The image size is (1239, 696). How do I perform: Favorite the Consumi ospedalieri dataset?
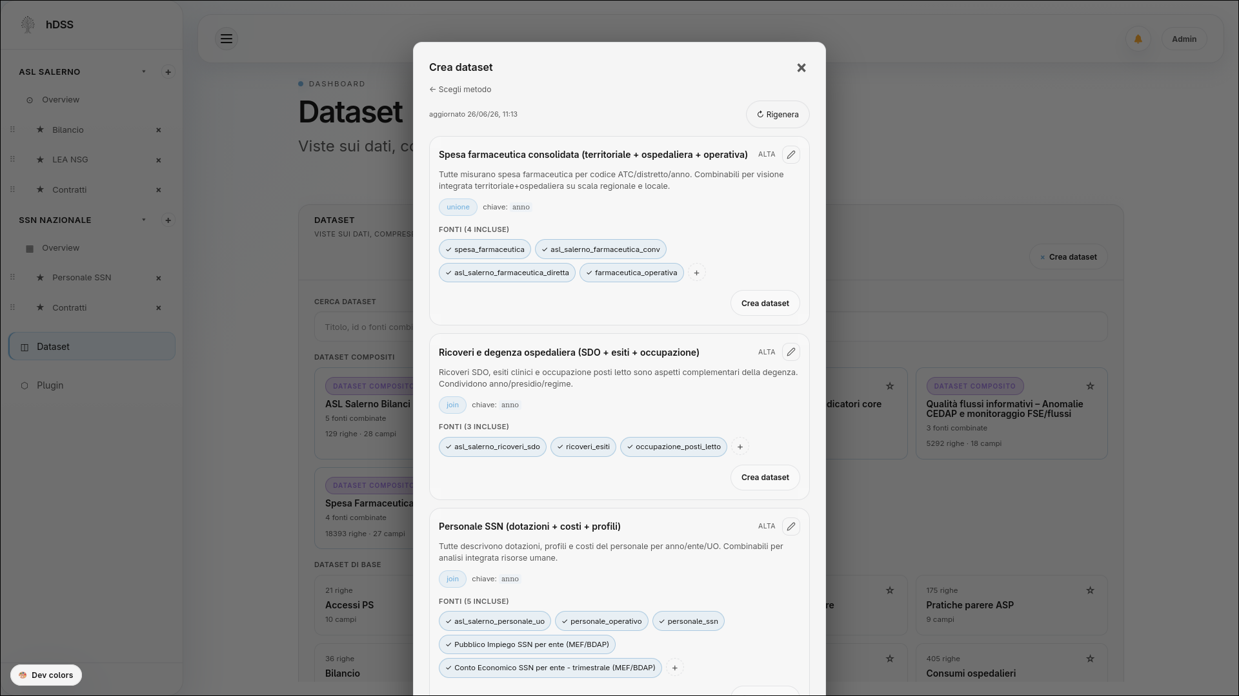click(x=1090, y=659)
